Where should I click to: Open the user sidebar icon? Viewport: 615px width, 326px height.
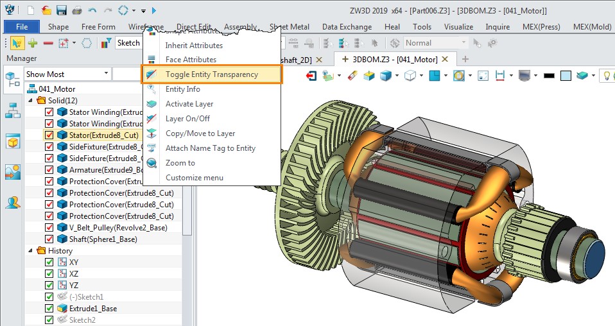[x=13, y=202]
